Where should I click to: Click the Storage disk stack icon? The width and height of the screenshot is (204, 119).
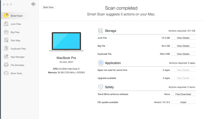pyautogui.click(x=100, y=30)
